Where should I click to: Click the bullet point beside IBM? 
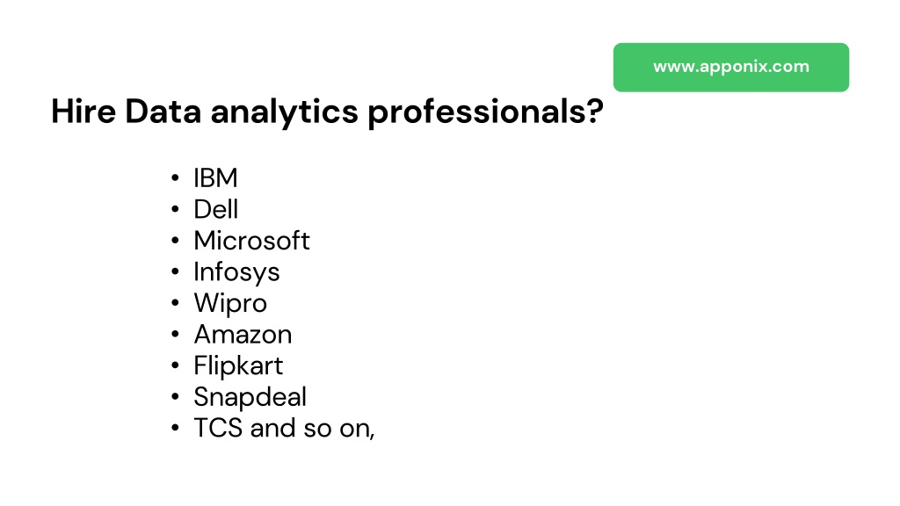[x=175, y=177]
